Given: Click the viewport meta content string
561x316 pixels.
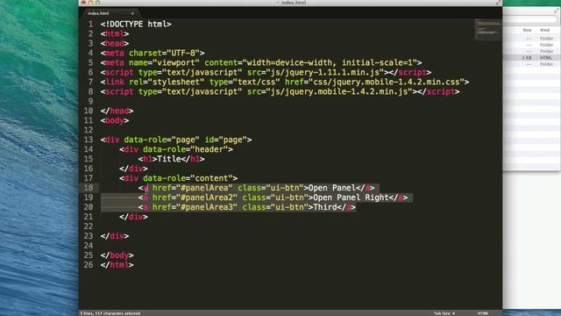Looking at the screenshot, I should [330, 62].
